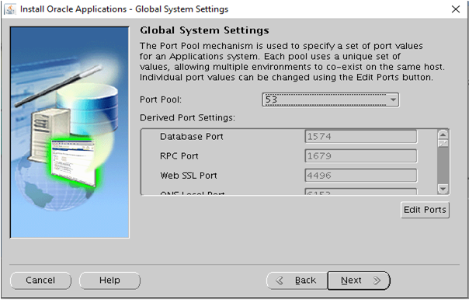Image resolution: width=469 pixels, height=300 pixels.
Task: Click the installer wizard illustration image
Action: pos(70,132)
